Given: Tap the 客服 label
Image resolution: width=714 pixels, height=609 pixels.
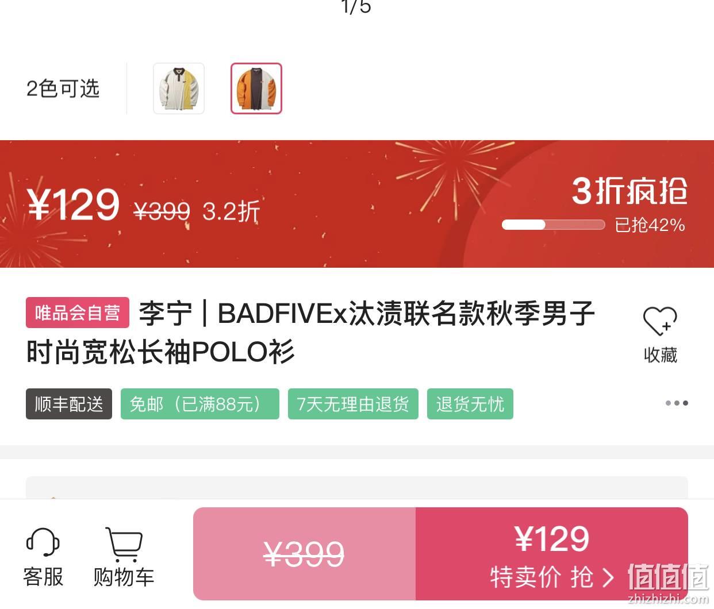Looking at the screenshot, I should pos(43,577).
